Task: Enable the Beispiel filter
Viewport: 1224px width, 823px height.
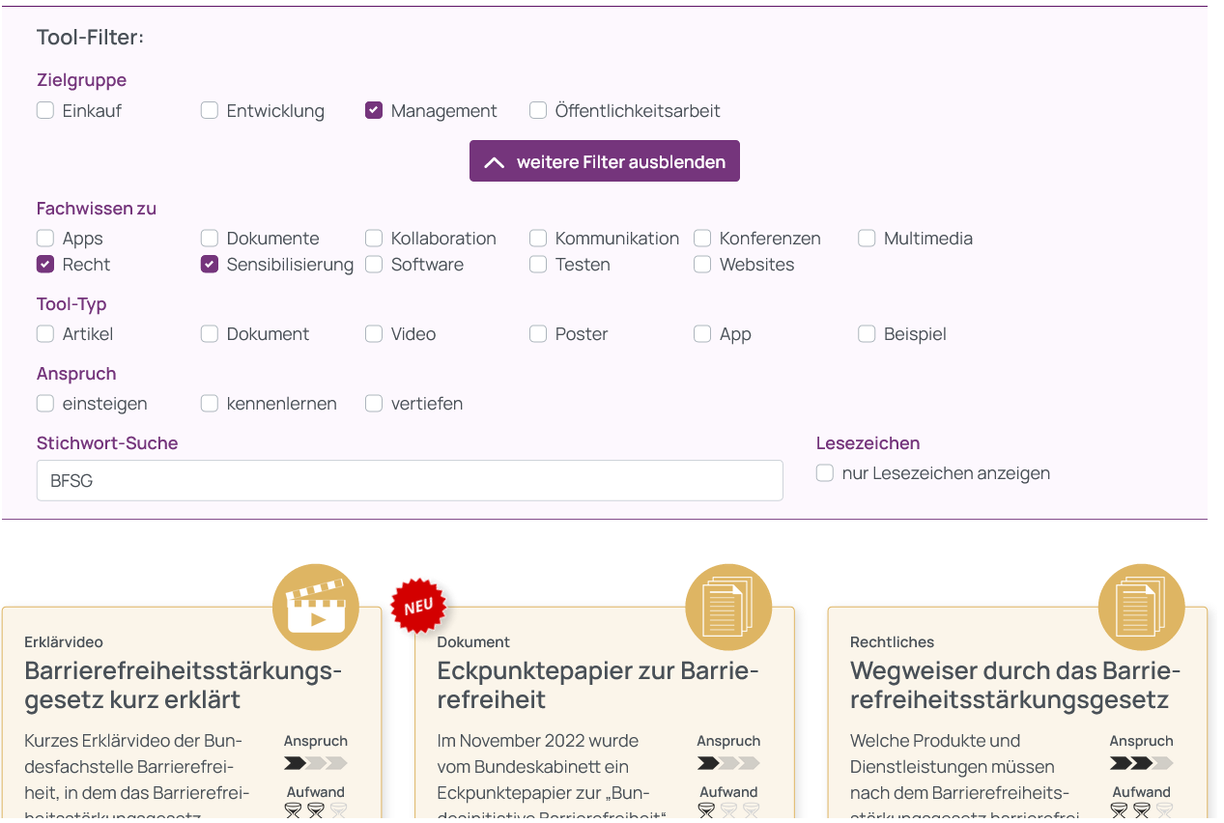Action: [x=867, y=333]
